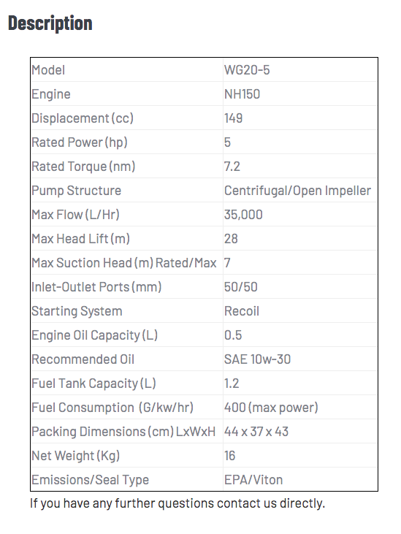
Task: Select the WG20-5 model value
Action: 247,70
